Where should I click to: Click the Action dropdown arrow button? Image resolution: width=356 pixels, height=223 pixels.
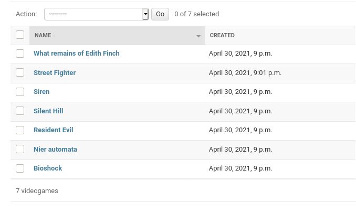tap(145, 14)
